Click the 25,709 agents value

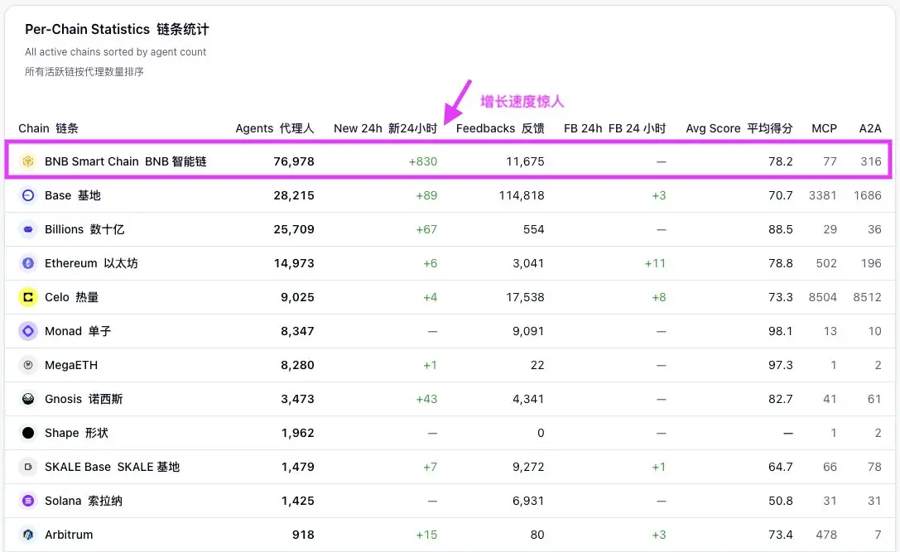(294, 229)
